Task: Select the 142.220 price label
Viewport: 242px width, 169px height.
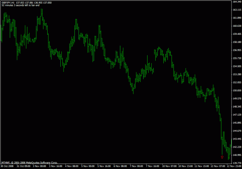Action: coord(237,147)
